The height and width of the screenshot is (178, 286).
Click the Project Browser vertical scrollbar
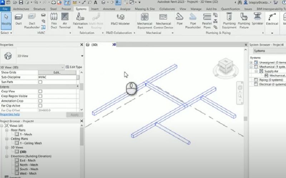click(x=82, y=137)
